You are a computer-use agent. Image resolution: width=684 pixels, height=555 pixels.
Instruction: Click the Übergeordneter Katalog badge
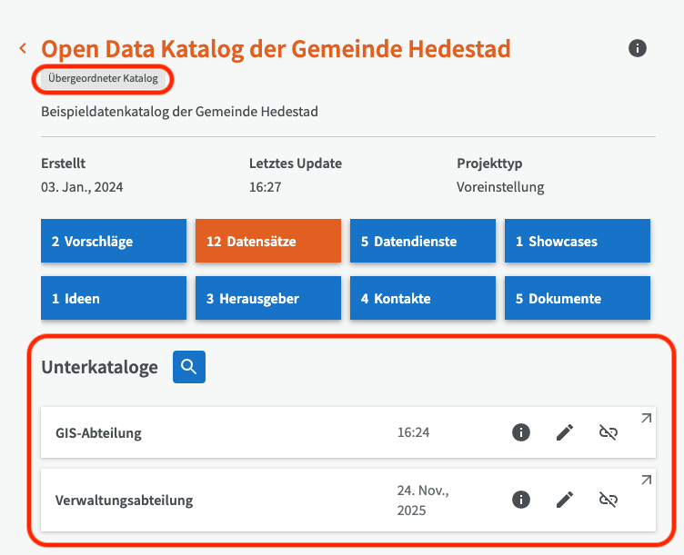103,79
